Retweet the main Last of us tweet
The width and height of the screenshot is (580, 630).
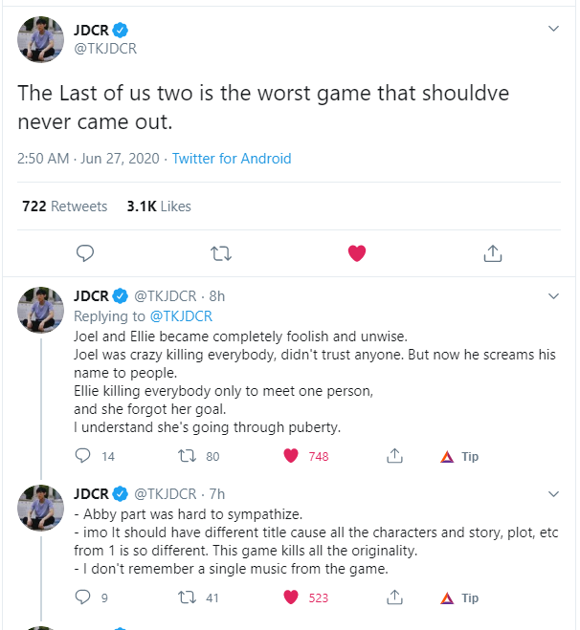pyautogui.click(x=221, y=254)
